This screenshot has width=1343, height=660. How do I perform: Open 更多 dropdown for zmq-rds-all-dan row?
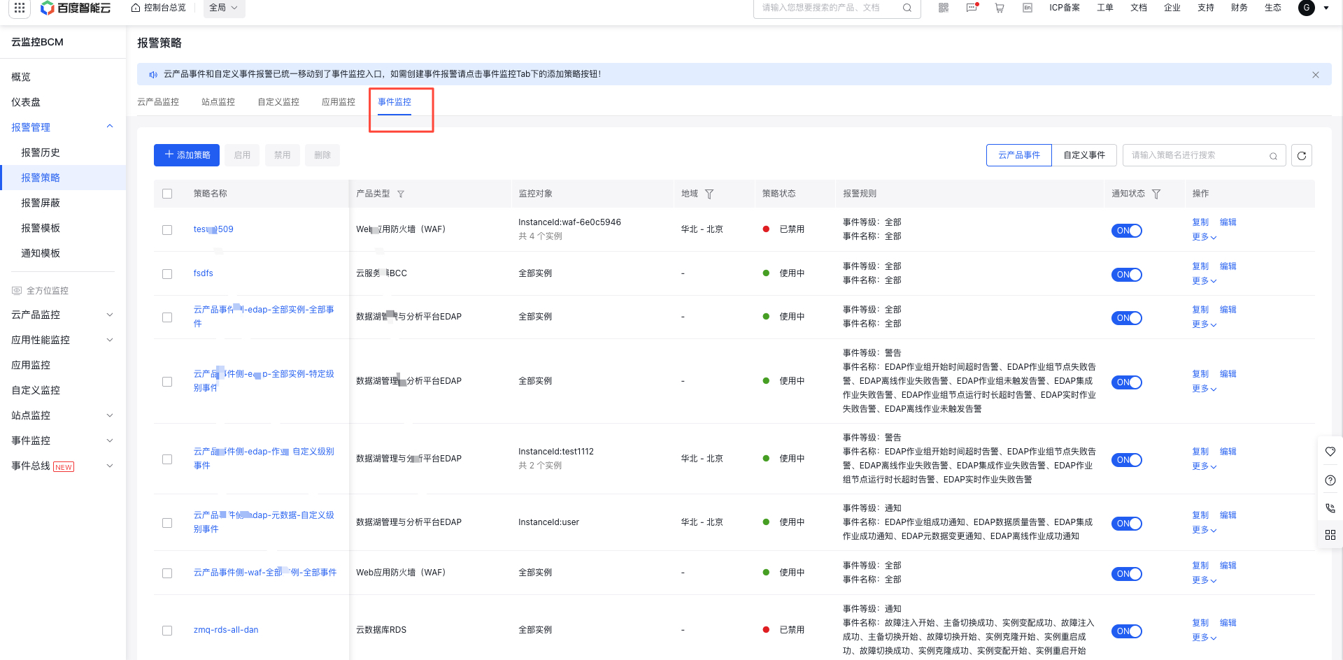[1205, 638]
